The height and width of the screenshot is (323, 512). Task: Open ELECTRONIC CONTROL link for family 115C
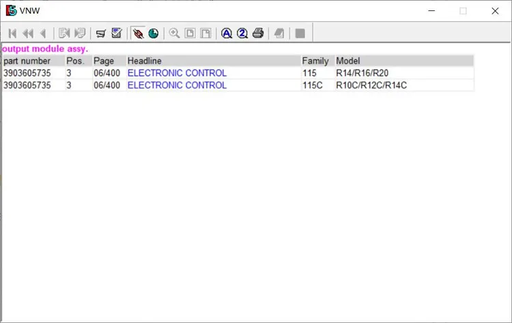pos(177,85)
